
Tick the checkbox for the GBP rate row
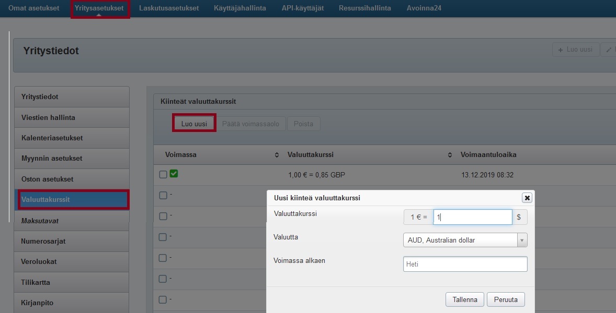pos(163,175)
